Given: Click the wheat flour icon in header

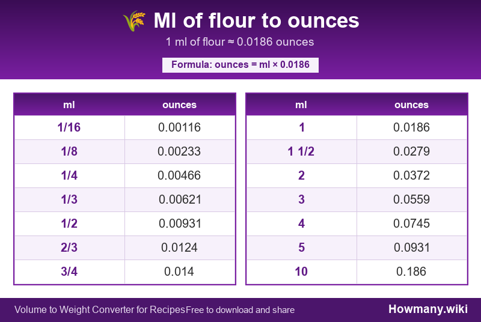Looking at the screenshot, I should (134, 21).
